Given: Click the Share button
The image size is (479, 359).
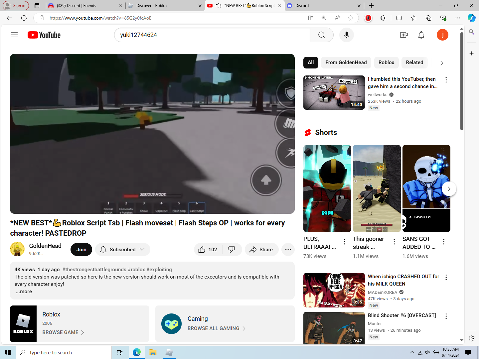Looking at the screenshot, I should point(261,250).
